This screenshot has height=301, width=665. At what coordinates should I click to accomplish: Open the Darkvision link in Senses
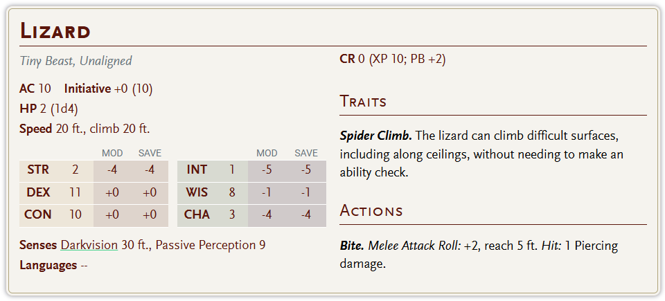[89, 245]
